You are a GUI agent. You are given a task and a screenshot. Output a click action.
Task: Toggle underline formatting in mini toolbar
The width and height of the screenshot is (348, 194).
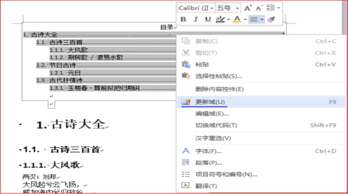click(x=208, y=19)
